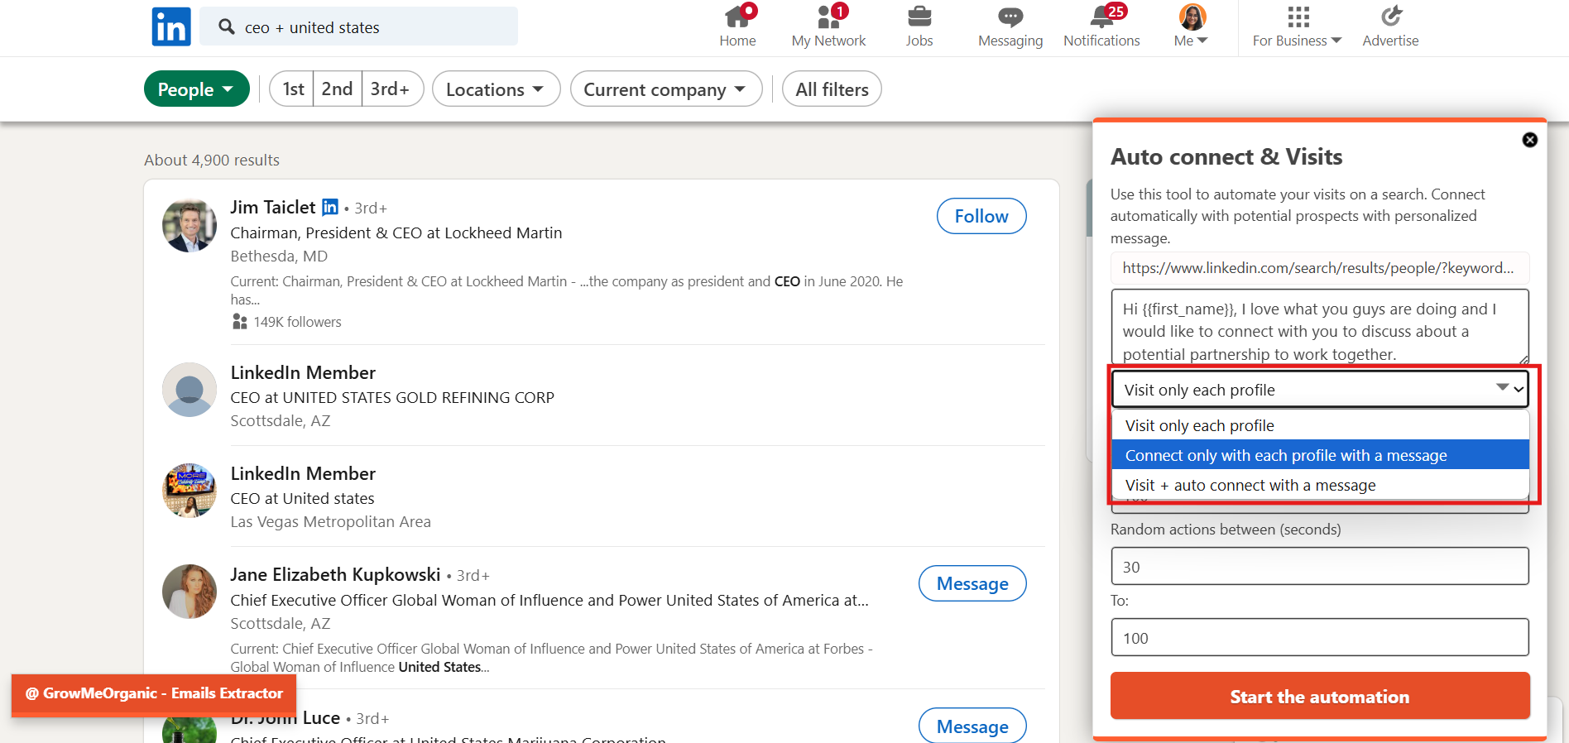Open My Network in navigation

click(828, 27)
